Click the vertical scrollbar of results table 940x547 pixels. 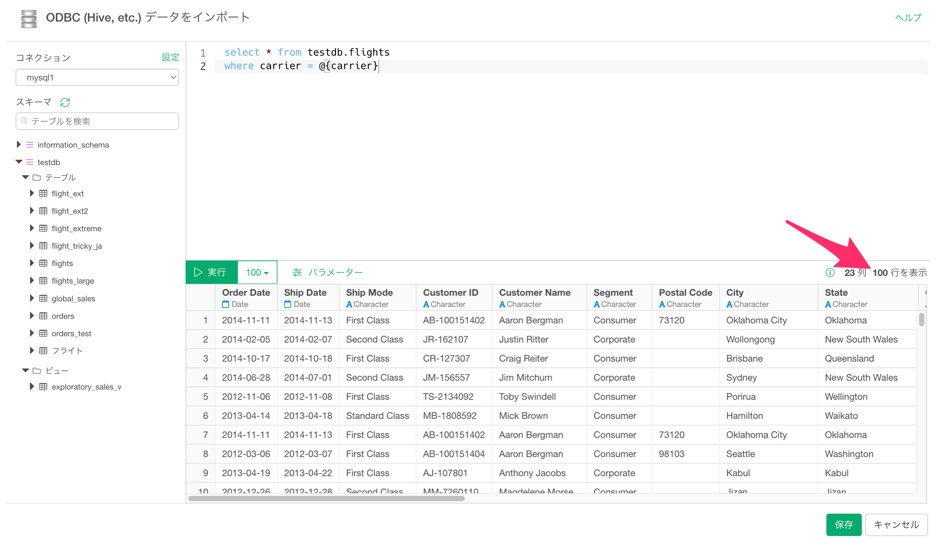click(922, 319)
